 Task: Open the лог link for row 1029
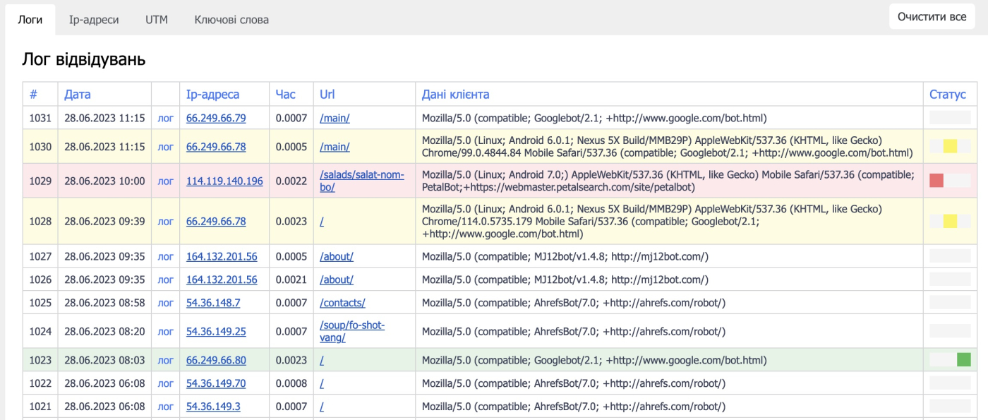(165, 181)
